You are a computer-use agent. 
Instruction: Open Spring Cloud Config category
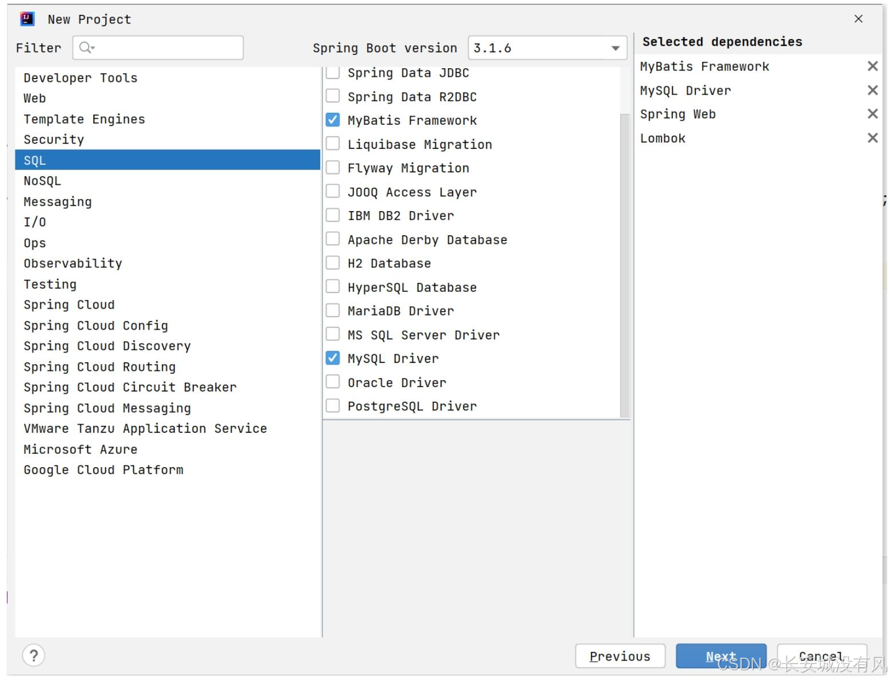point(167,325)
